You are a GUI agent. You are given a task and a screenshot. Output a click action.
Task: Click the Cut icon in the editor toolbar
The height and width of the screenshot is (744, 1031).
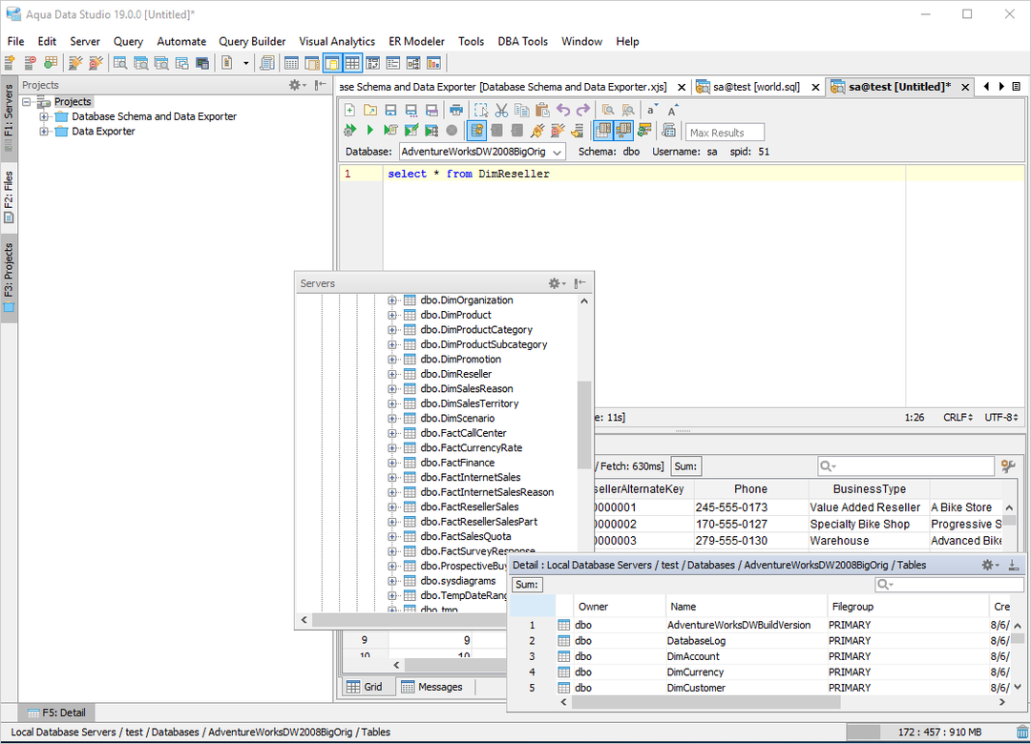[x=501, y=110]
